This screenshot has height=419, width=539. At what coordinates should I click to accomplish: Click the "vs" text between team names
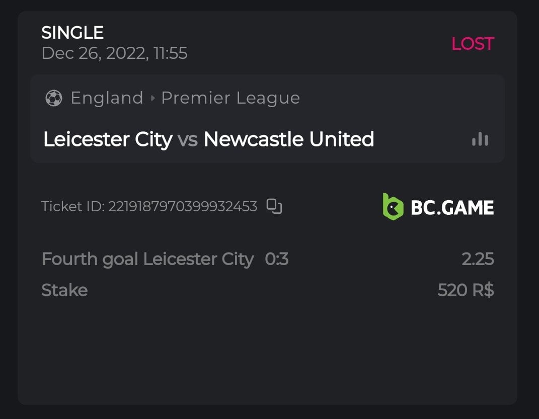click(188, 139)
